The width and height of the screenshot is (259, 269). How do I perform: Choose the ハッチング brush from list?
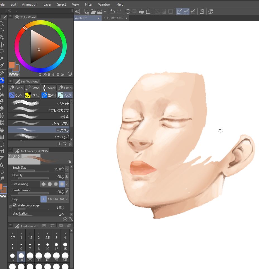tap(39, 137)
